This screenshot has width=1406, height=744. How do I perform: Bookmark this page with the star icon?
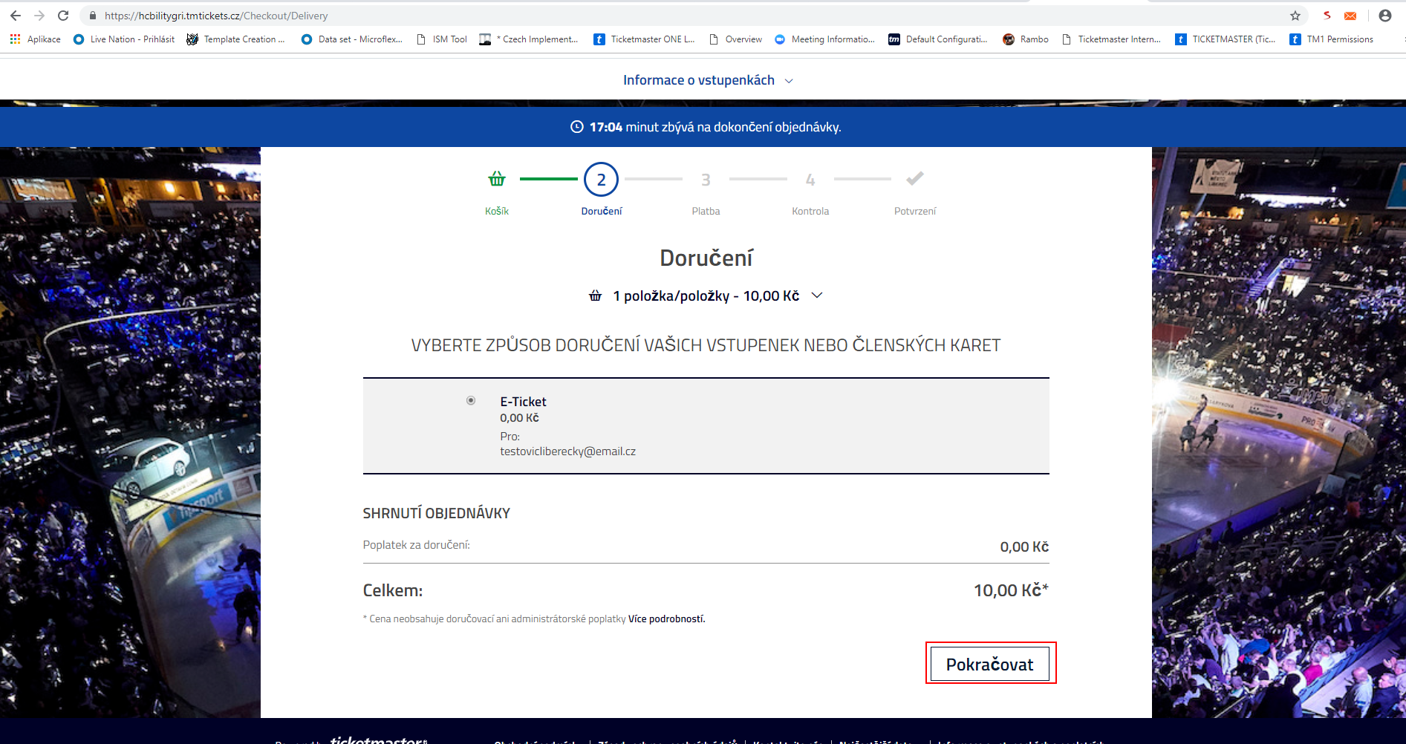[x=1295, y=16]
